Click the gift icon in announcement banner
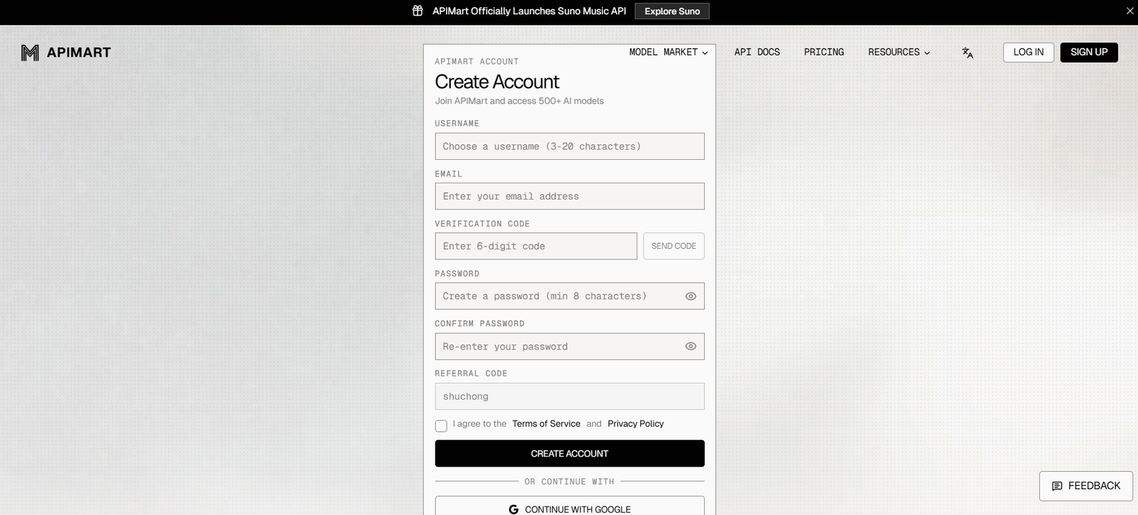Screen dimensions: 1138x515 pyautogui.click(x=418, y=11)
